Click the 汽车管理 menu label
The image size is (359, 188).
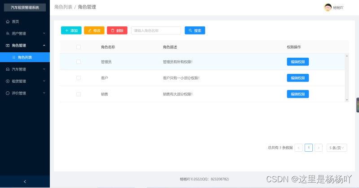click(19, 69)
